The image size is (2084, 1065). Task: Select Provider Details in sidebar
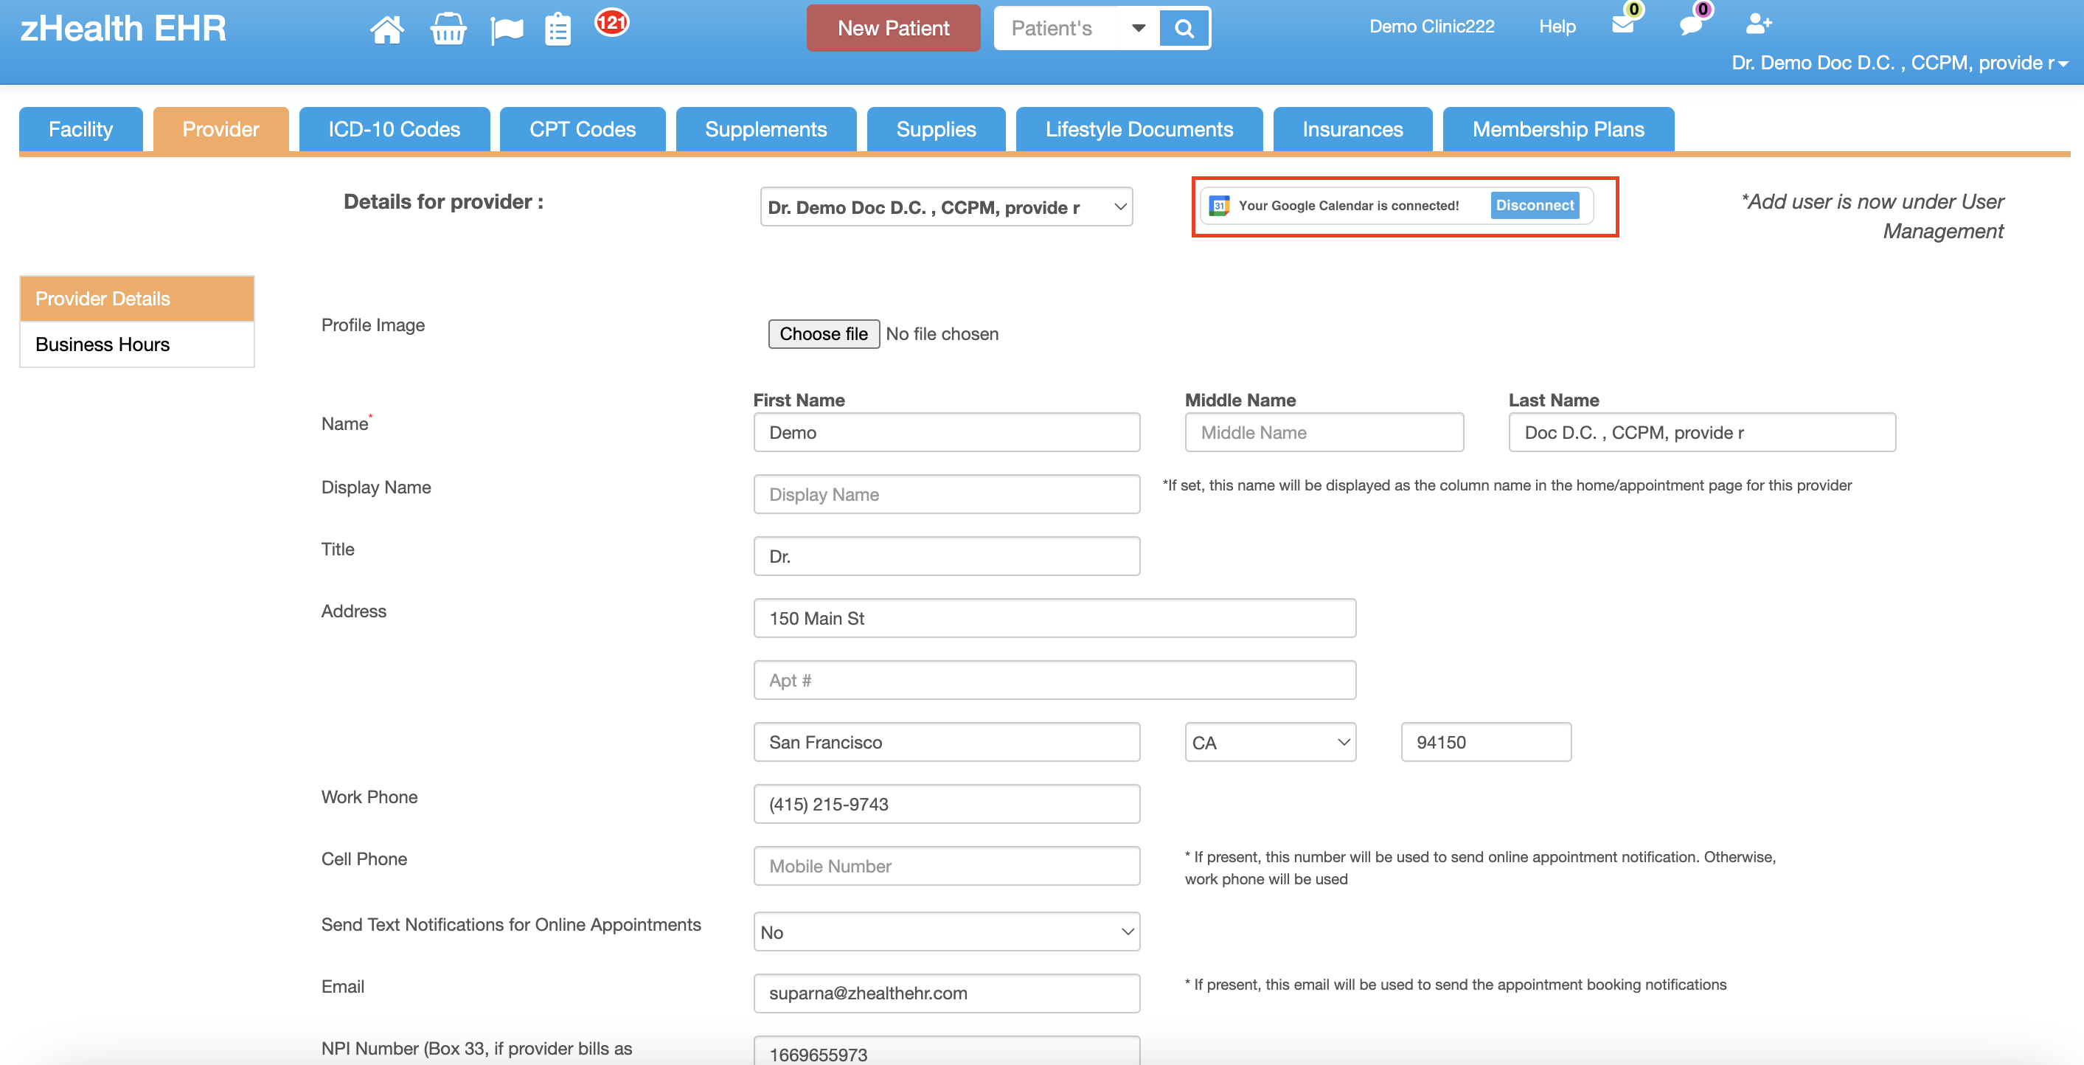coord(136,299)
